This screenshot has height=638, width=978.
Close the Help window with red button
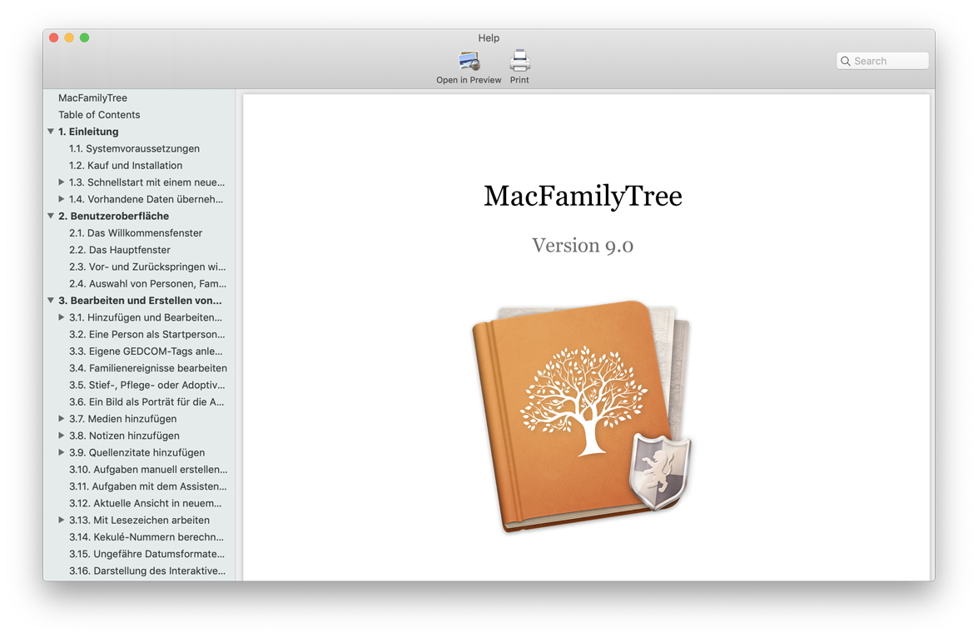[53, 38]
